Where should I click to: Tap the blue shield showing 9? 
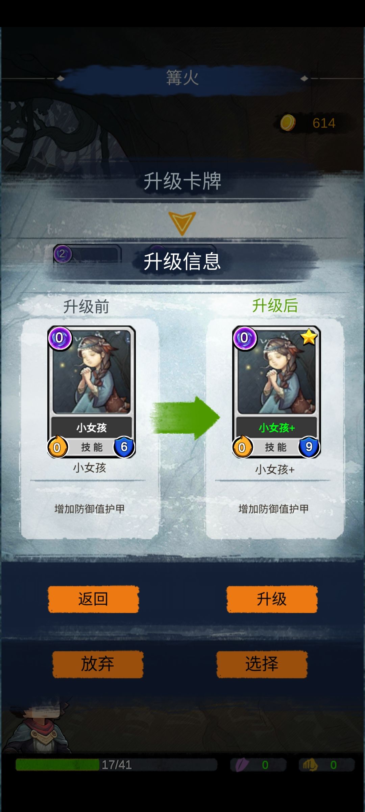tap(309, 447)
